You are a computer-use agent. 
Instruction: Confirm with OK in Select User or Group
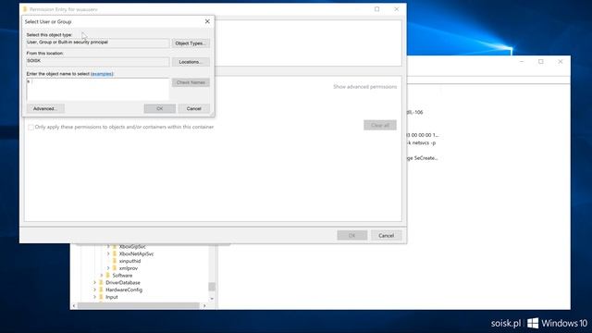[160, 109]
